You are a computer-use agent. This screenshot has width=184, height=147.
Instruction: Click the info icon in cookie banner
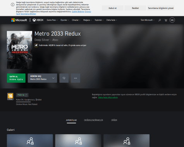(x=12, y=5)
